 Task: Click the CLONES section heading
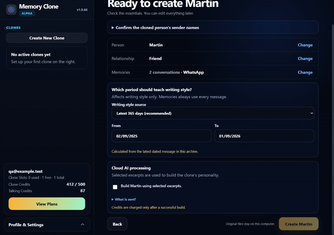(x=13, y=28)
